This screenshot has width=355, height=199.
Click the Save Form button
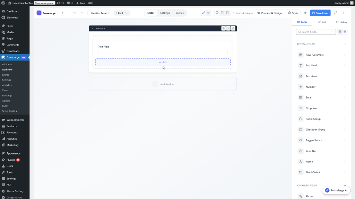(x=320, y=13)
